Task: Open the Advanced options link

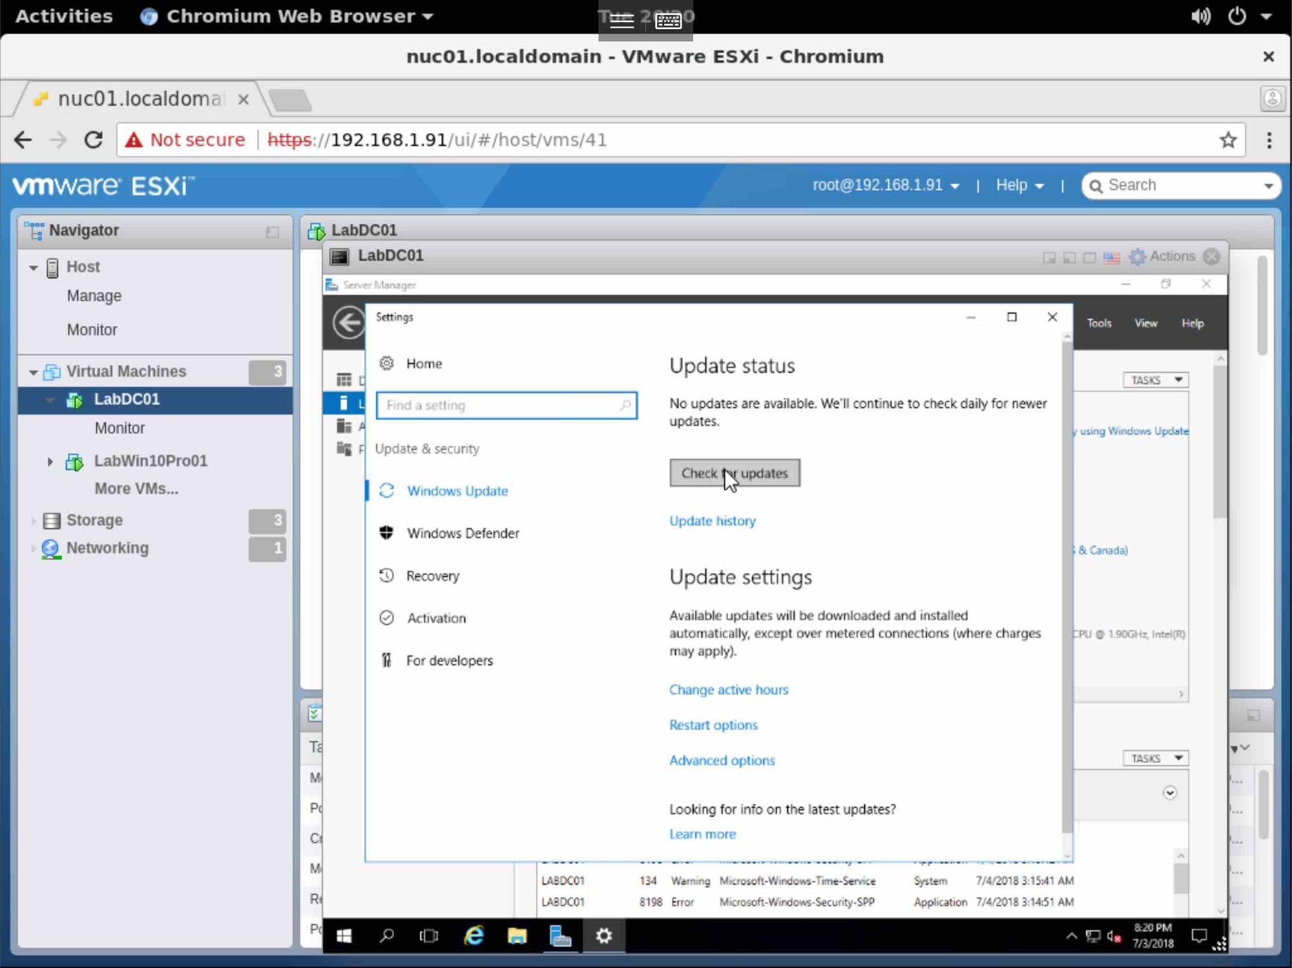Action: [x=722, y=760]
